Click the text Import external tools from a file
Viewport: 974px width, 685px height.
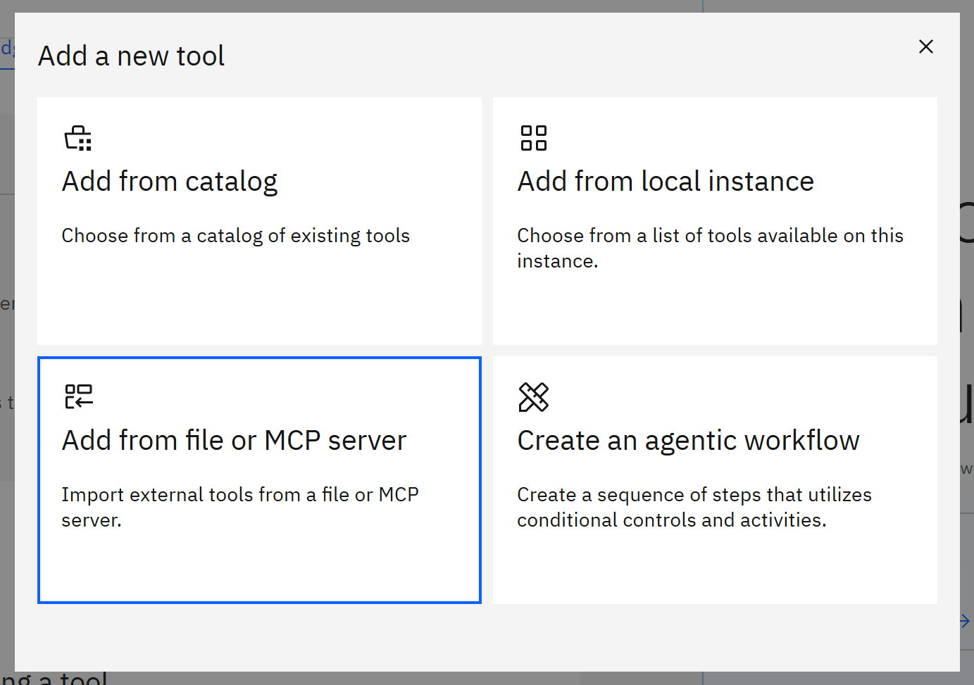(240, 494)
